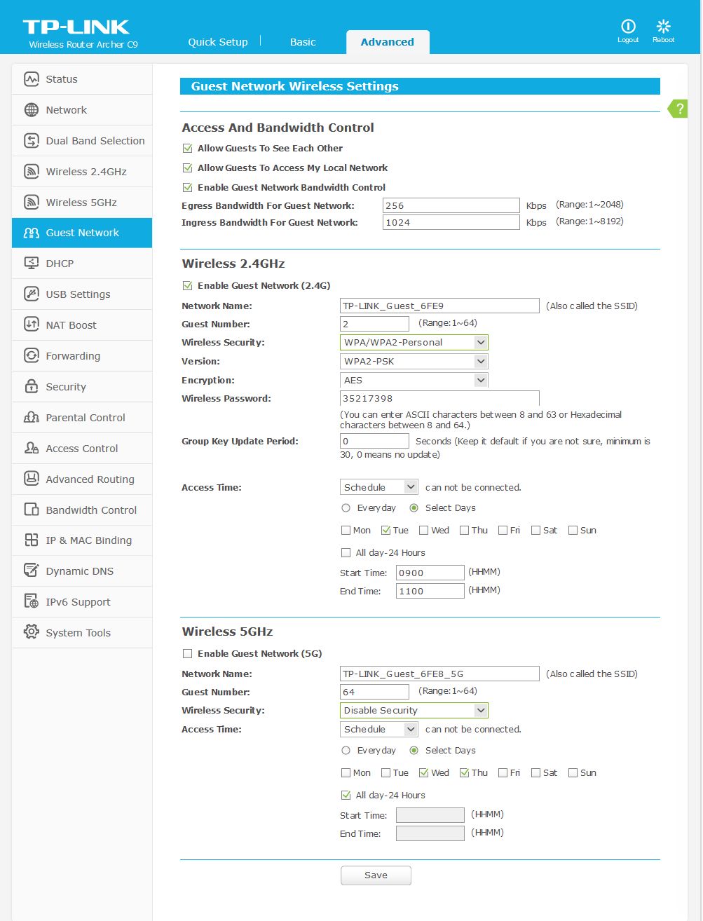
Task: Click the Network globe icon
Action: click(32, 110)
